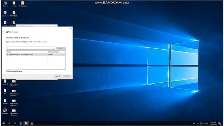
Task: Show hidden system tray icons
Action: (x=198, y=123)
